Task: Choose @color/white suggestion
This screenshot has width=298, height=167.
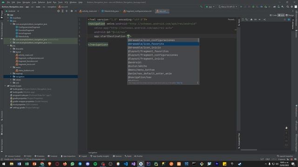Action: 163,66
